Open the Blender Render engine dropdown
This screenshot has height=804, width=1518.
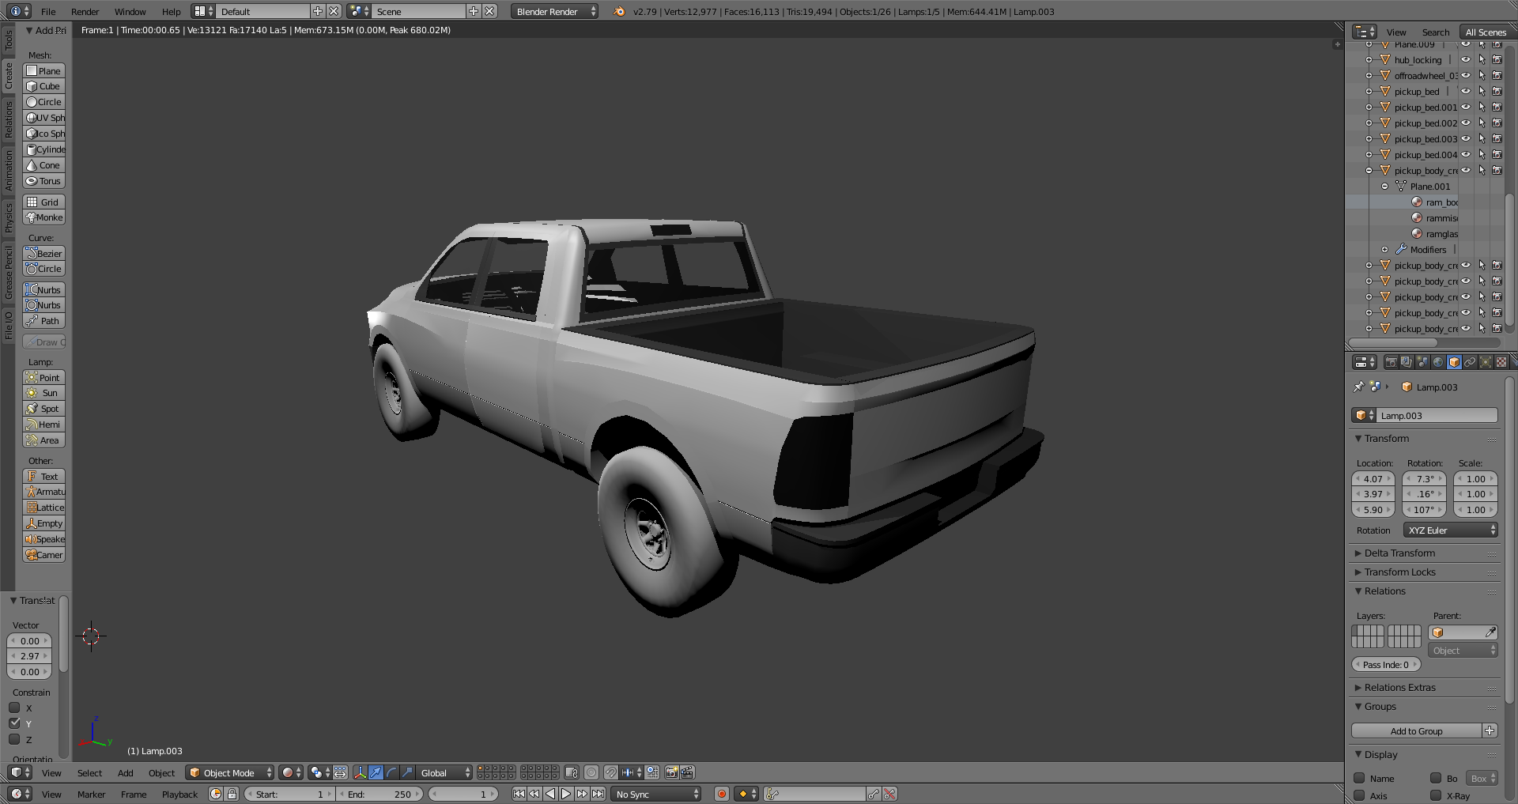coord(554,11)
